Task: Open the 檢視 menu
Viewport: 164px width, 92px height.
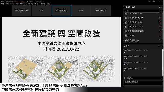Action: 17,4
